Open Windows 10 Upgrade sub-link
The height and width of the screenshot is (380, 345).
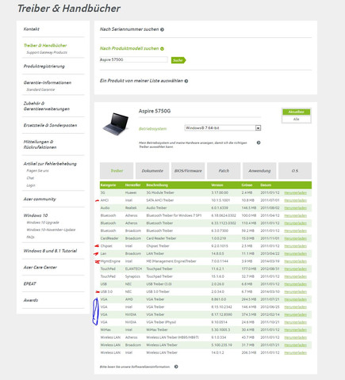(43, 222)
